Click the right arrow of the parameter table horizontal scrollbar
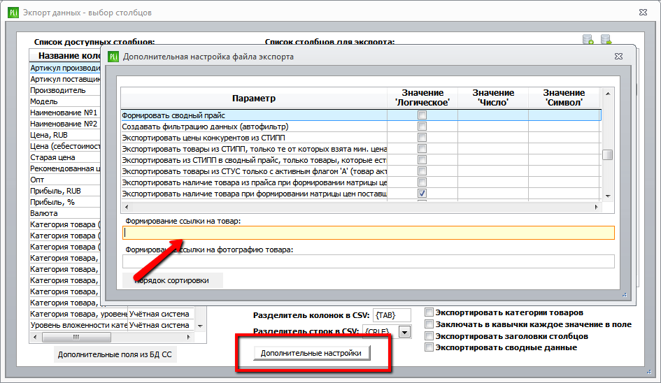The height and width of the screenshot is (383, 661). pyautogui.click(x=596, y=207)
